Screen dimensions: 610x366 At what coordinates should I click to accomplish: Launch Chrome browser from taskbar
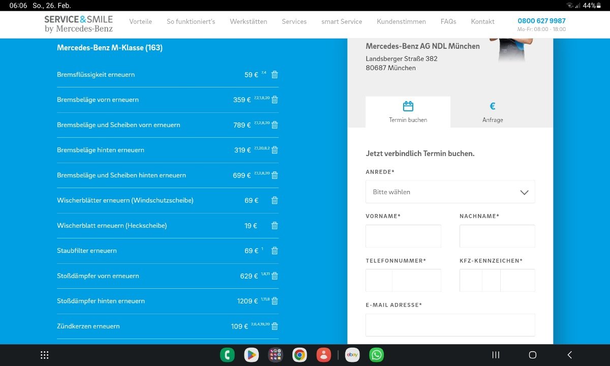[x=300, y=355]
